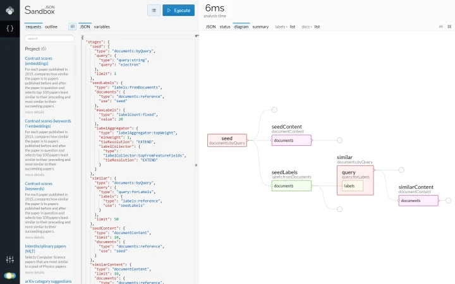Click the output circle below seedLabels

click(339, 210)
